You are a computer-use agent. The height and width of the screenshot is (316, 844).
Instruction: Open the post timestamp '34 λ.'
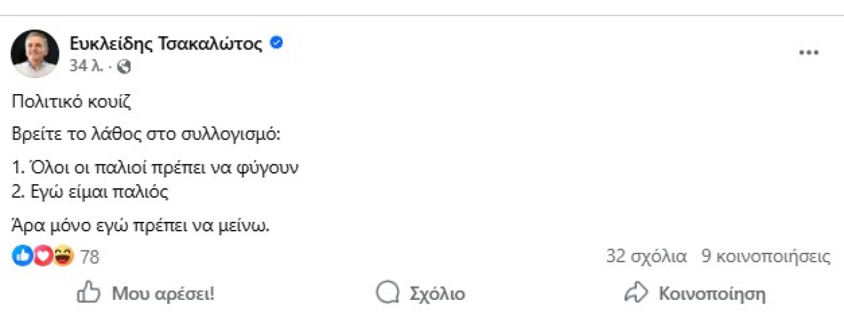86,66
